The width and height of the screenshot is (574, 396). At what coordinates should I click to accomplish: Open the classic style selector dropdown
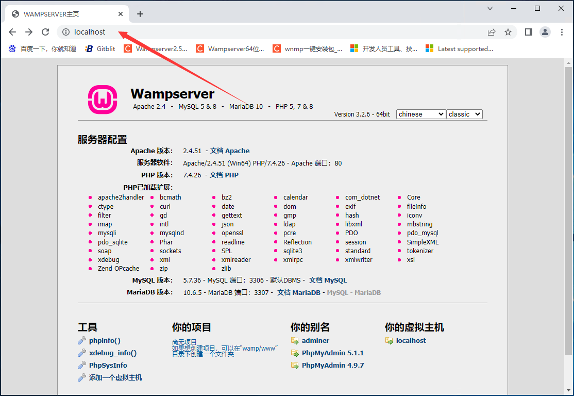tap(464, 114)
